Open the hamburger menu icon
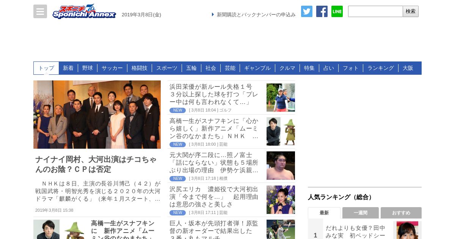 40,11
